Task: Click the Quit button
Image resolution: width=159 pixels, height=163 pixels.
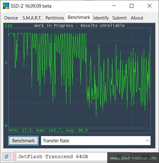Action: click(145, 157)
